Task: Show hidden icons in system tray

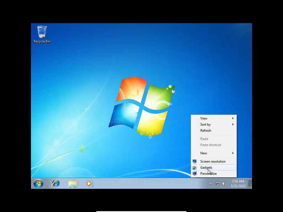Action: [x=211, y=184]
